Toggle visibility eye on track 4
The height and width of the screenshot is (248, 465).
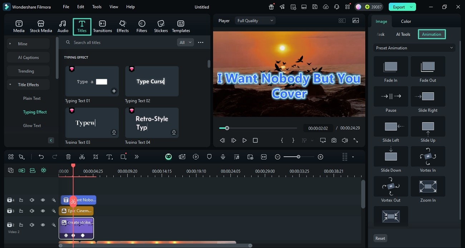[x=43, y=200]
